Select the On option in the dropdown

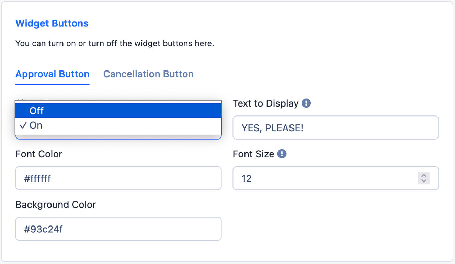[118, 125]
